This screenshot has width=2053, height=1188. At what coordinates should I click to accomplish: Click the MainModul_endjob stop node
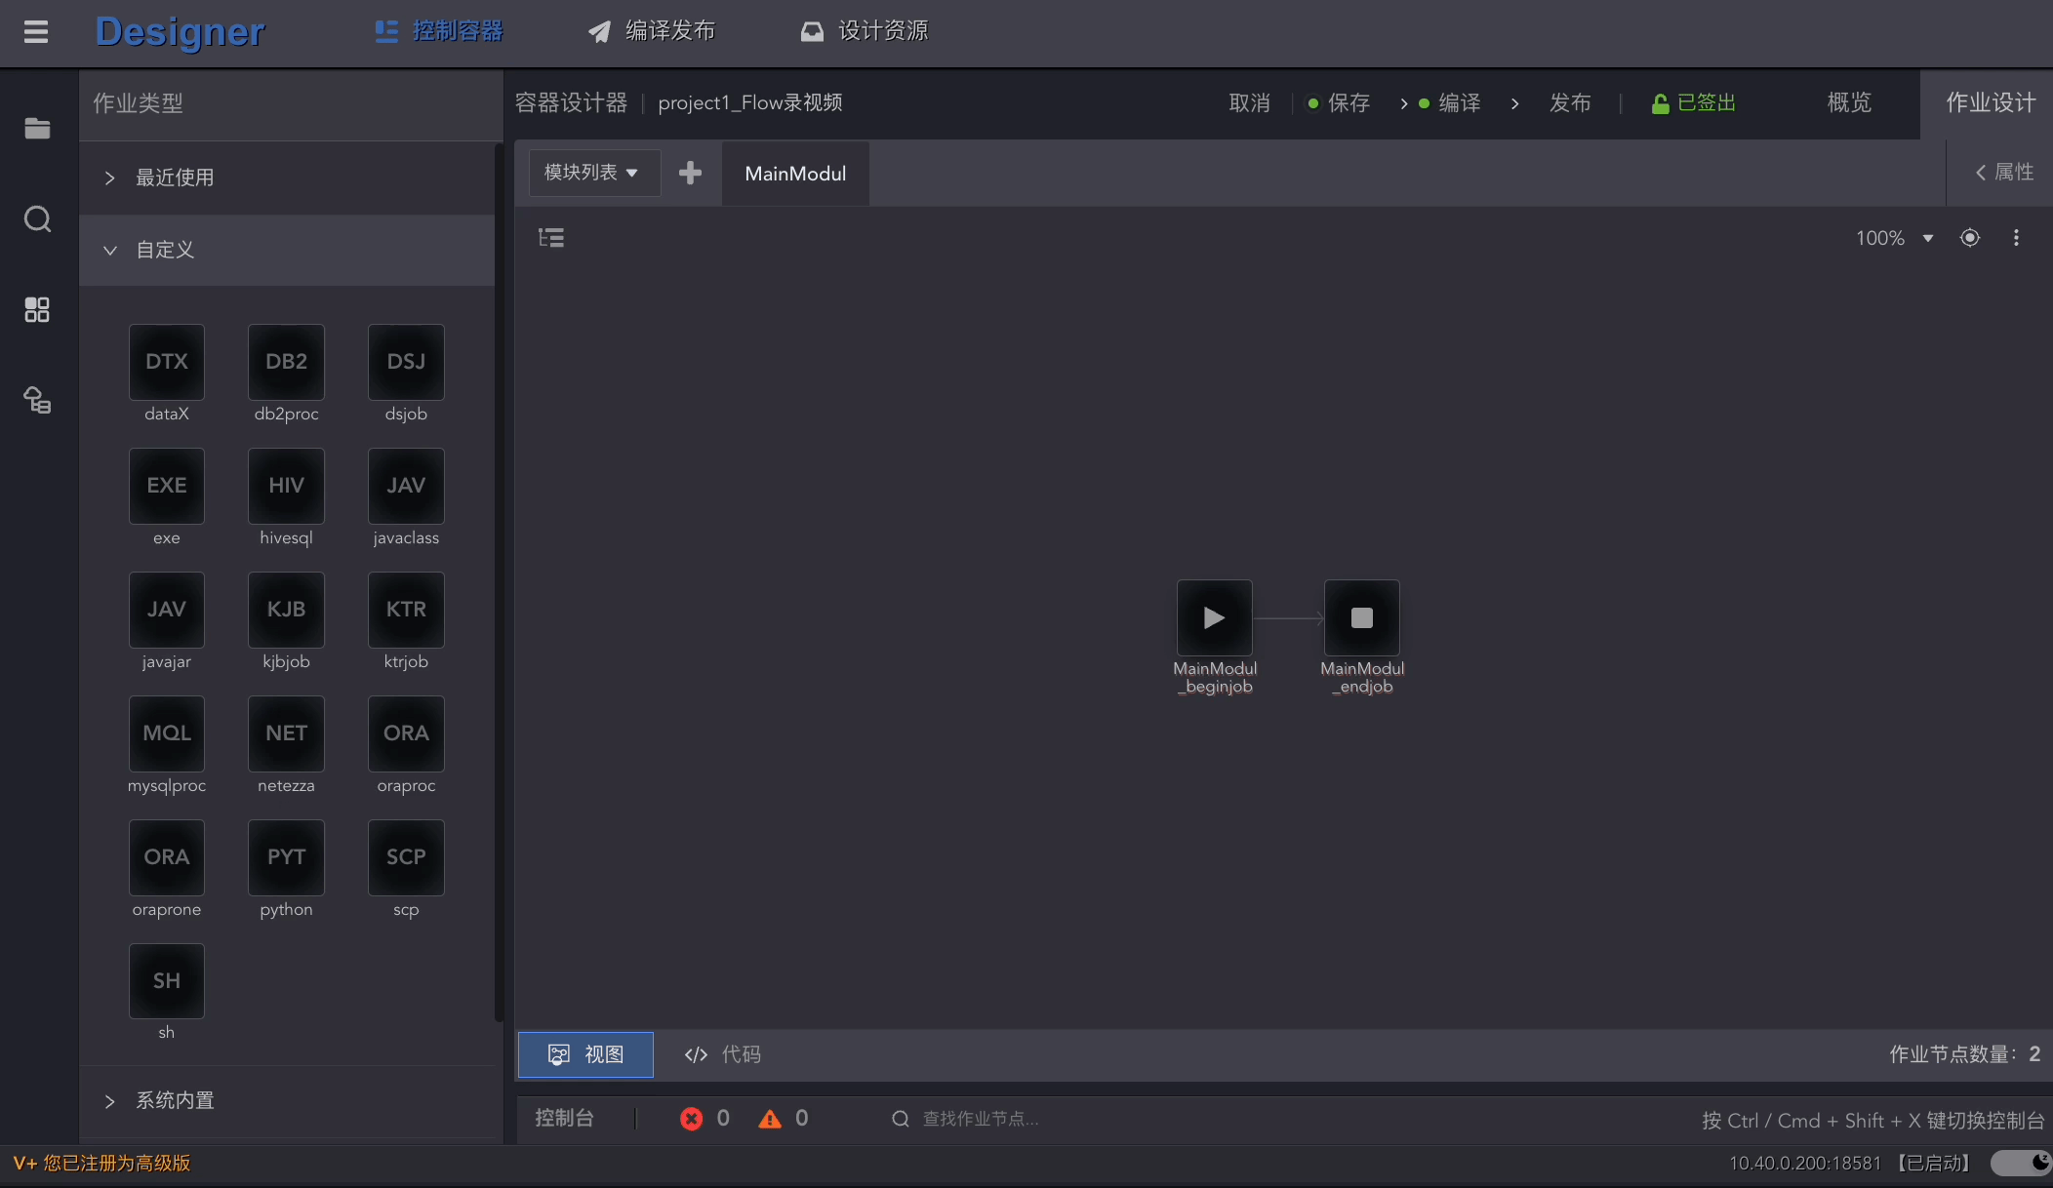(1362, 617)
